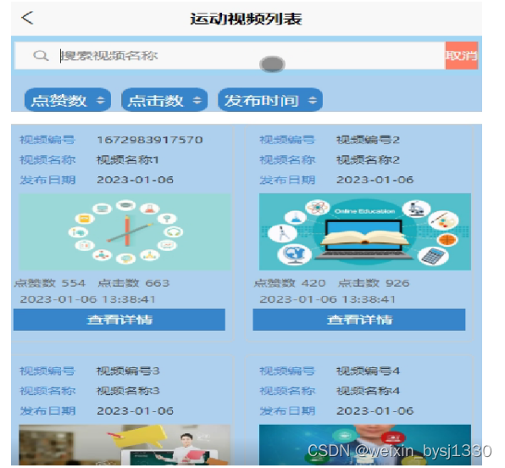Screen dimensions: 505x468
Task: Toggle sort arrows on 发布时间 chip
Action: [312, 100]
